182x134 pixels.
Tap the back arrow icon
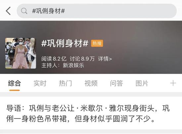coord(8,11)
